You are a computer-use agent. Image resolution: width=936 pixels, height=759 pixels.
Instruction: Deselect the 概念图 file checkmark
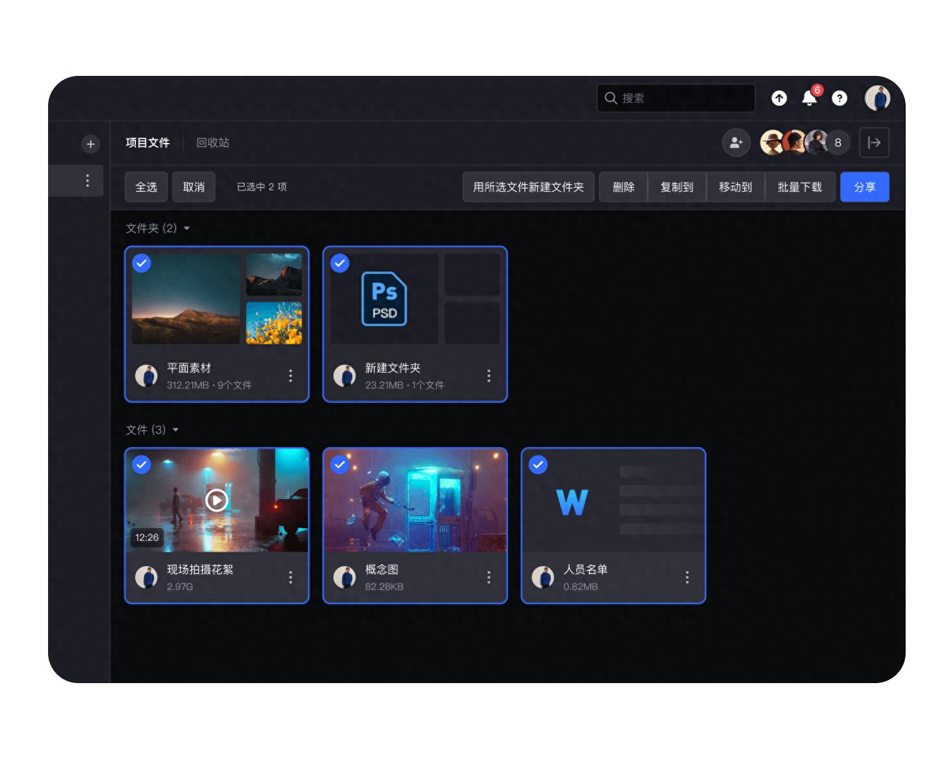pyautogui.click(x=340, y=465)
